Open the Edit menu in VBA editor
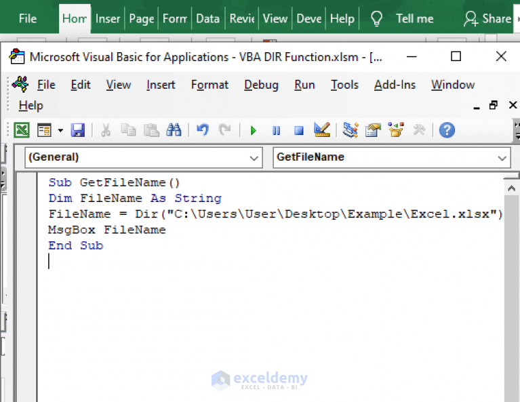The image size is (520, 402). point(81,85)
